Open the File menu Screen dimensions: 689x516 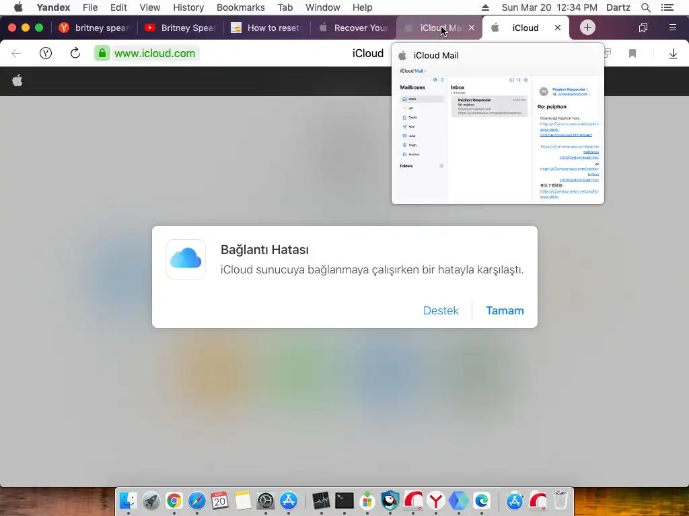(90, 7)
